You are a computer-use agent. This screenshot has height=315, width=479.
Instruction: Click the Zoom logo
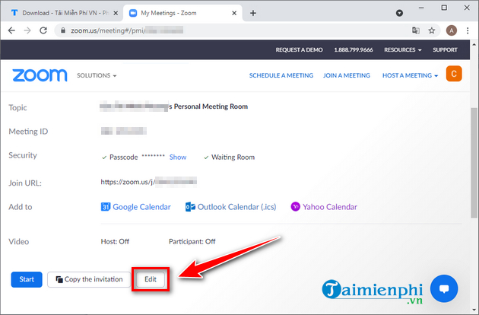point(40,75)
